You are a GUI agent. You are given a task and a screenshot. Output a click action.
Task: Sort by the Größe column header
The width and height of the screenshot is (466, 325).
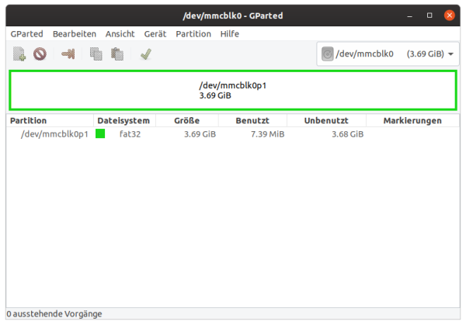(187, 120)
